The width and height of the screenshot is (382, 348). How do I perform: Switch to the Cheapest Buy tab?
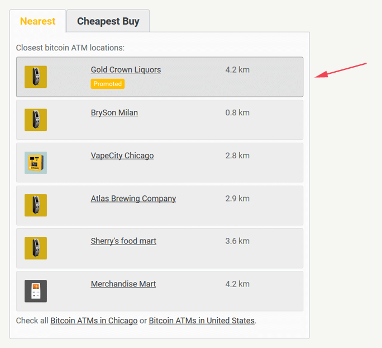click(x=108, y=21)
